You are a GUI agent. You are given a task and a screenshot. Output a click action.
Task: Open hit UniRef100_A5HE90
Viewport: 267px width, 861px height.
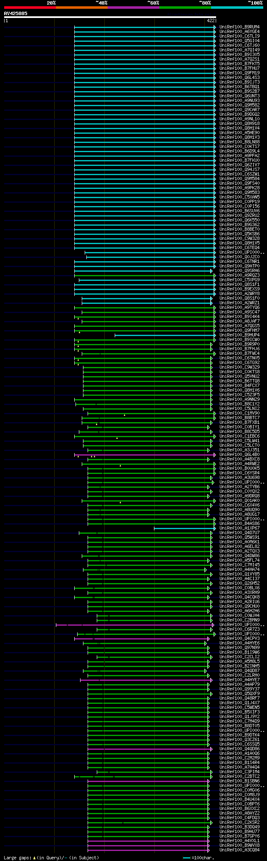coord(239,133)
